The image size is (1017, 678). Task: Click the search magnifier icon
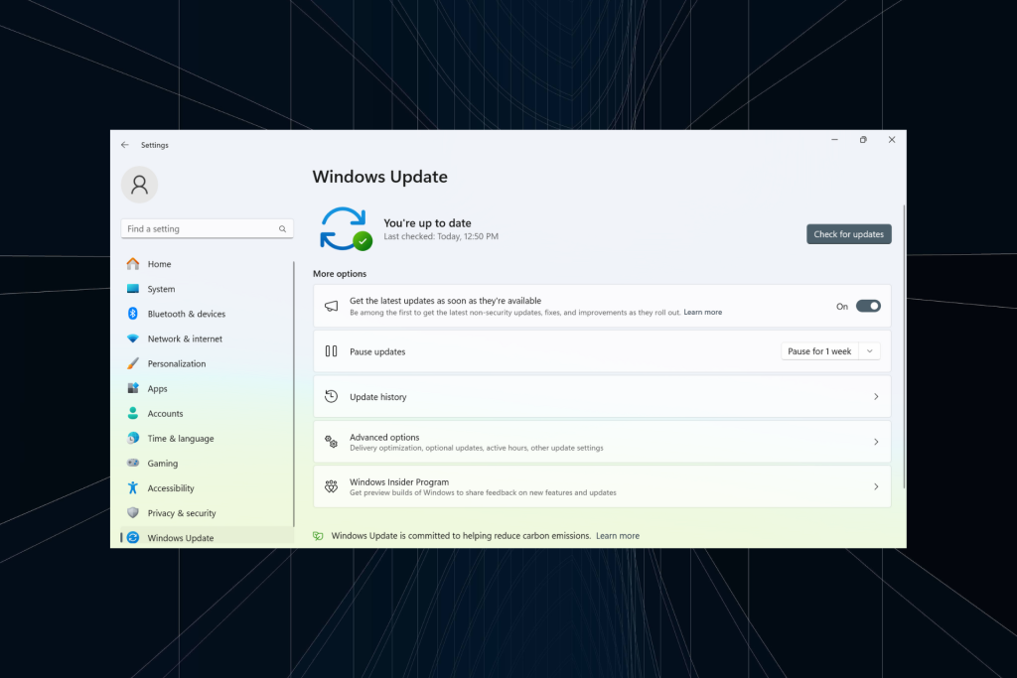283,228
